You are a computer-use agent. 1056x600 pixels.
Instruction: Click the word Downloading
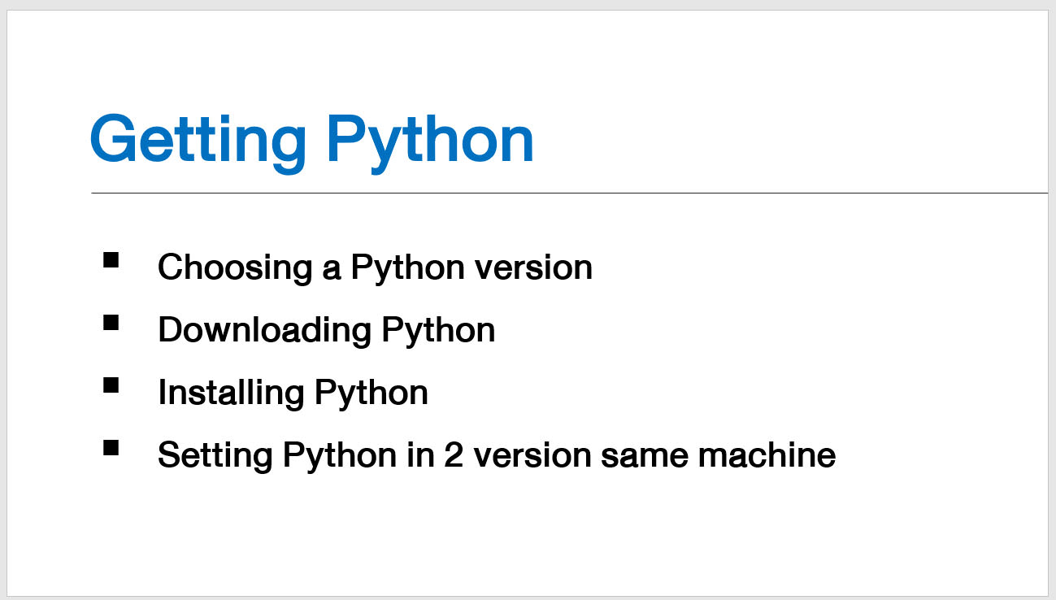click(x=265, y=330)
